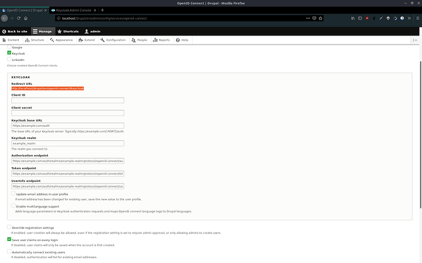Close the OpenID Connect | Drupal tab
422x263 pixels.
(x=45, y=10)
